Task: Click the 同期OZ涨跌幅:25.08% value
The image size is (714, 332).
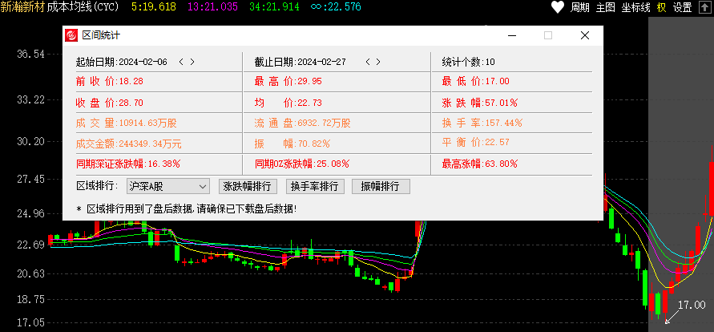Action: (x=302, y=164)
